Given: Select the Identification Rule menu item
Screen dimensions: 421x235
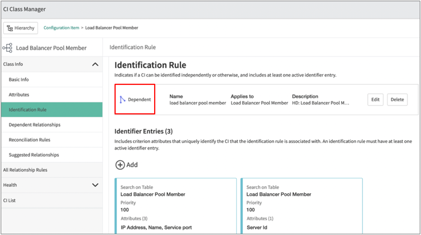Looking at the screenshot, I should pos(52,110).
